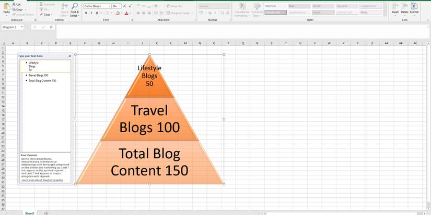Align text left in Alignment group
Image resolution: width=431 pixels, height=215 pixels.
click(138, 13)
